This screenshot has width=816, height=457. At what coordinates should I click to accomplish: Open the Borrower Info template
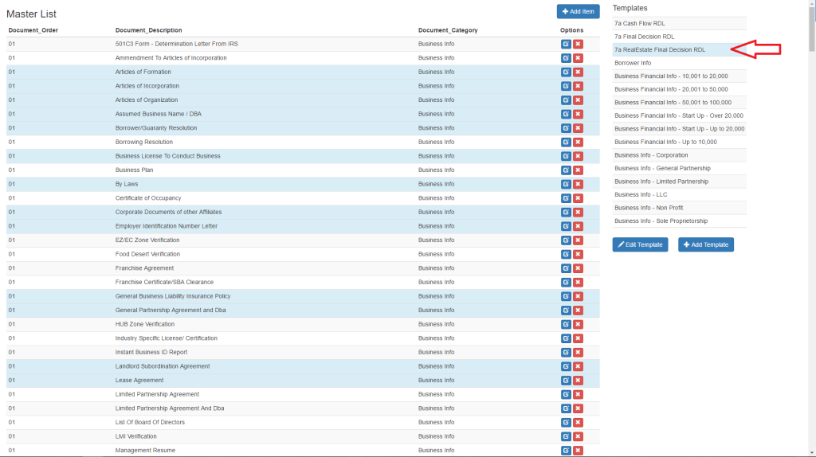[x=679, y=63]
